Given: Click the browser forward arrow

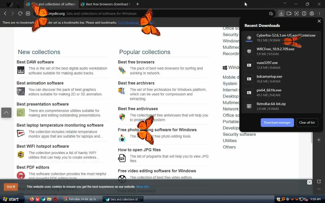Looking at the screenshot, I should pyautogui.click(x=12, y=13).
